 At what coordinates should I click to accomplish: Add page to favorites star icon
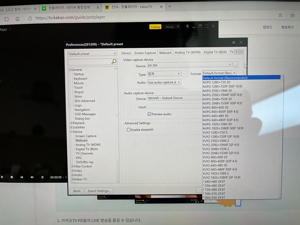pos(280,15)
